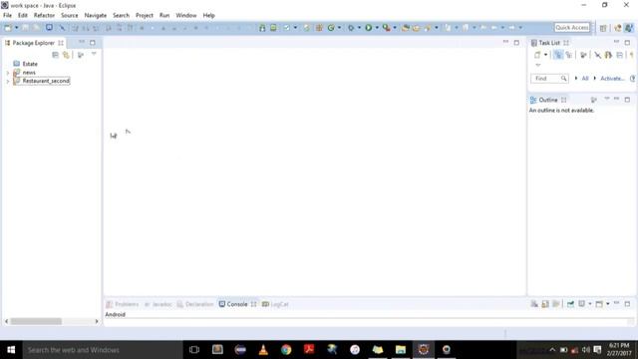Switch to the Console tab

[237, 304]
